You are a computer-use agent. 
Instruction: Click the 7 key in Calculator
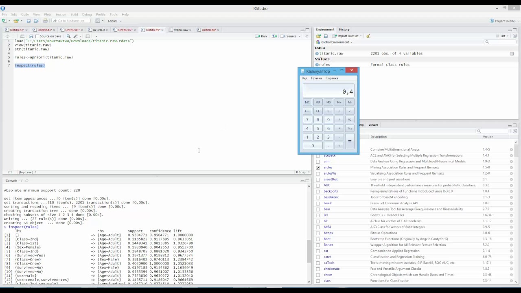[307, 120]
